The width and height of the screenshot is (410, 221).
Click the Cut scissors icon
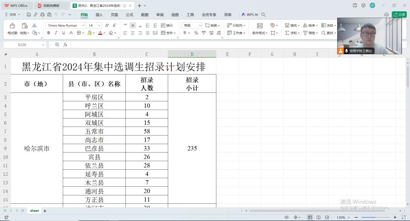coord(34,25)
